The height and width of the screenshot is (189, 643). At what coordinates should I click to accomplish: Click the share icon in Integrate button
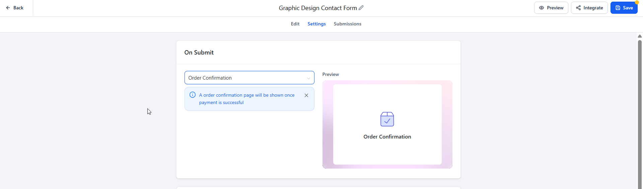point(578,8)
